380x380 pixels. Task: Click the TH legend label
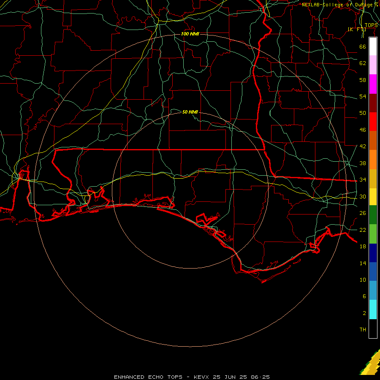[x=363, y=330]
